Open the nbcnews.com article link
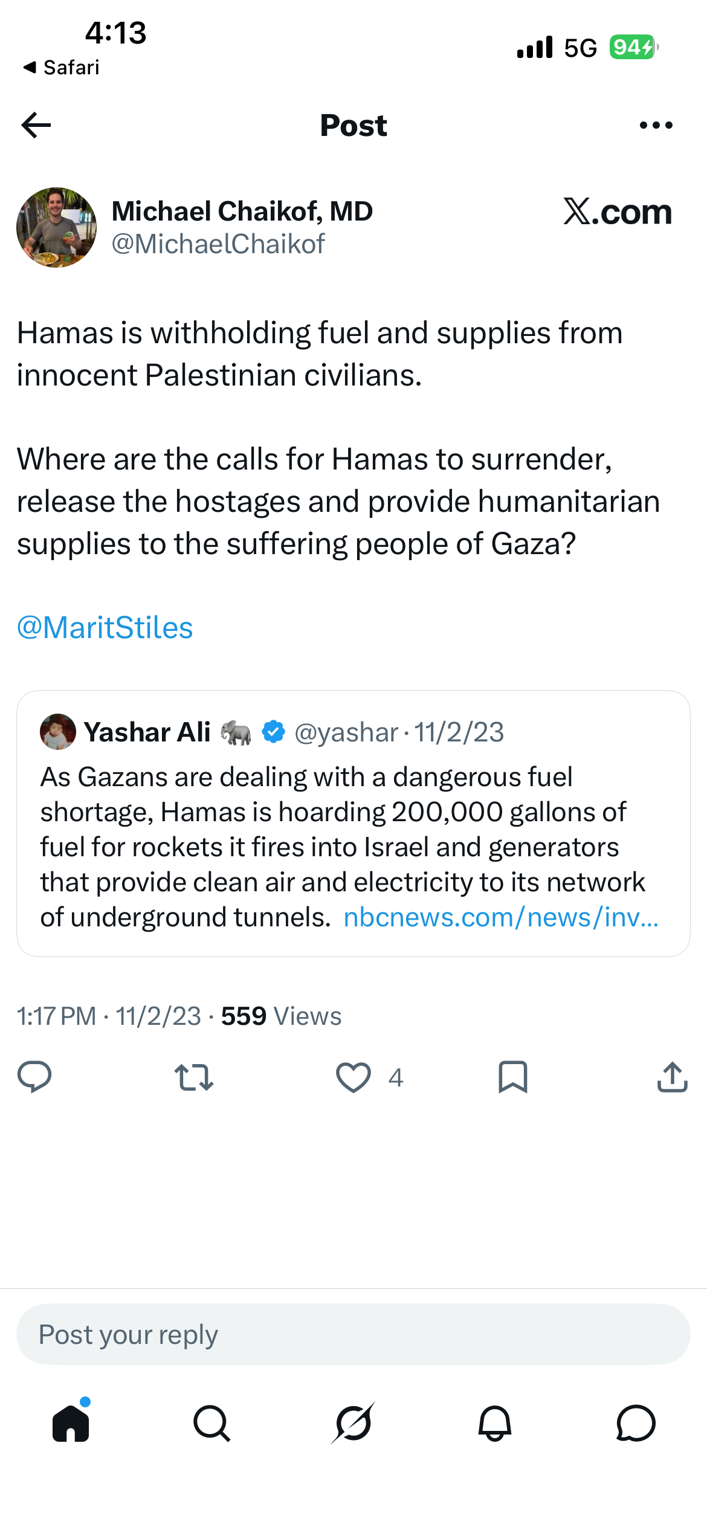Image resolution: width=707 pixels, height=1530 pixels. [x=501, y=917]
